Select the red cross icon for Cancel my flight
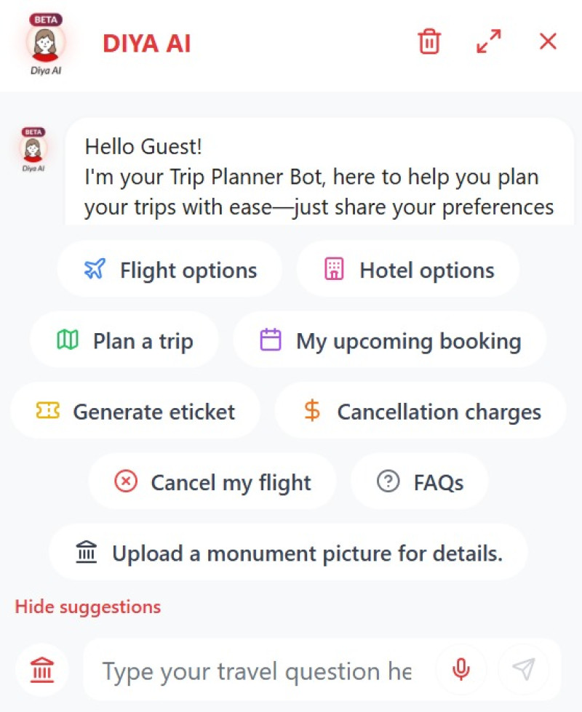This screenshot has width=582, height=712. [x=125, y=481]
